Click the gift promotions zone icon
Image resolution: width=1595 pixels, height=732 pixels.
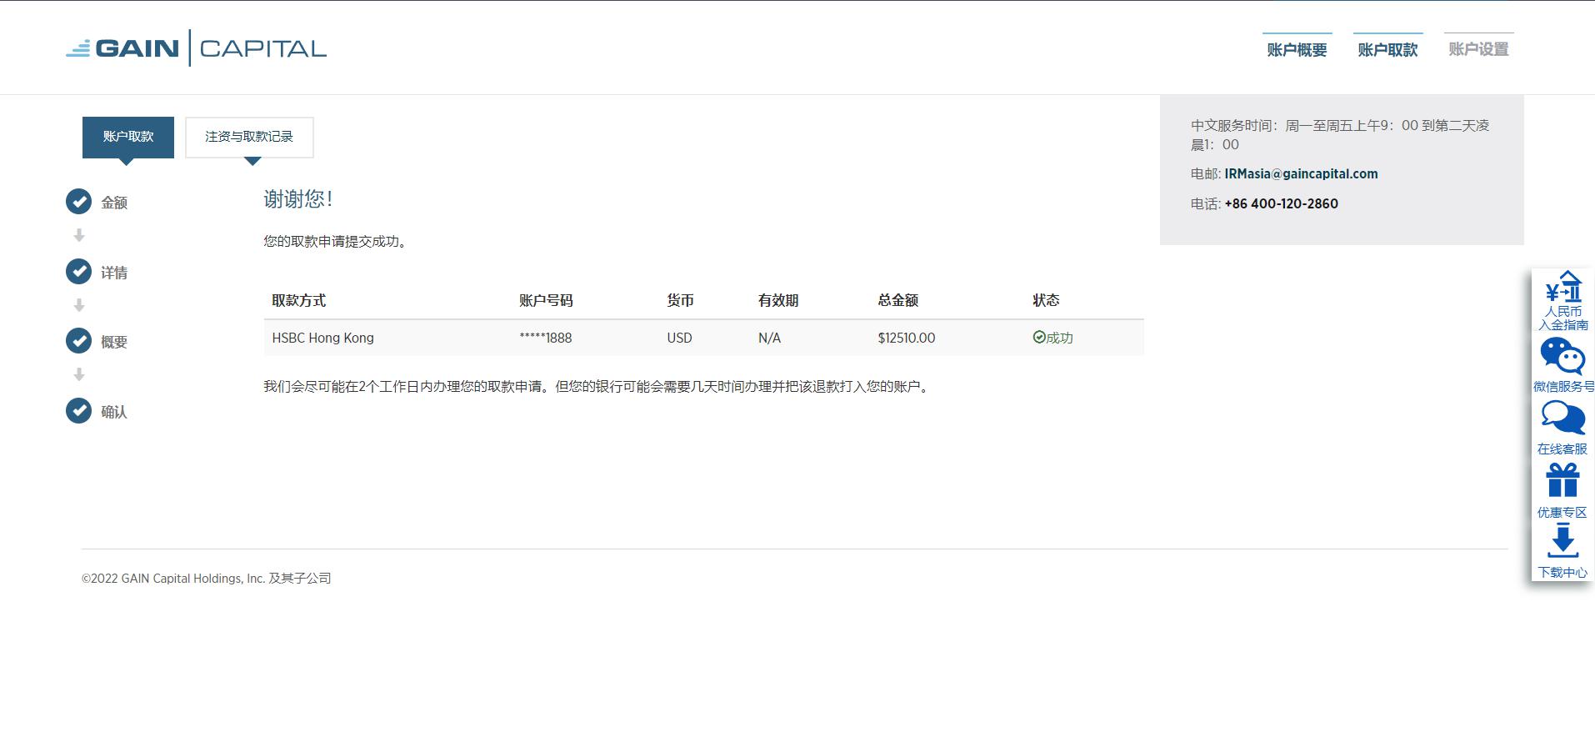tap(1562, 489)
